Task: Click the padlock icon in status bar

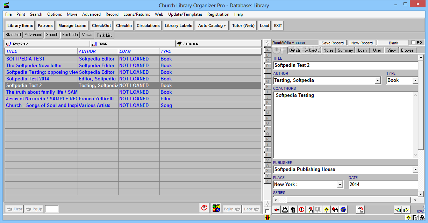Action: [x=422, y=218]
